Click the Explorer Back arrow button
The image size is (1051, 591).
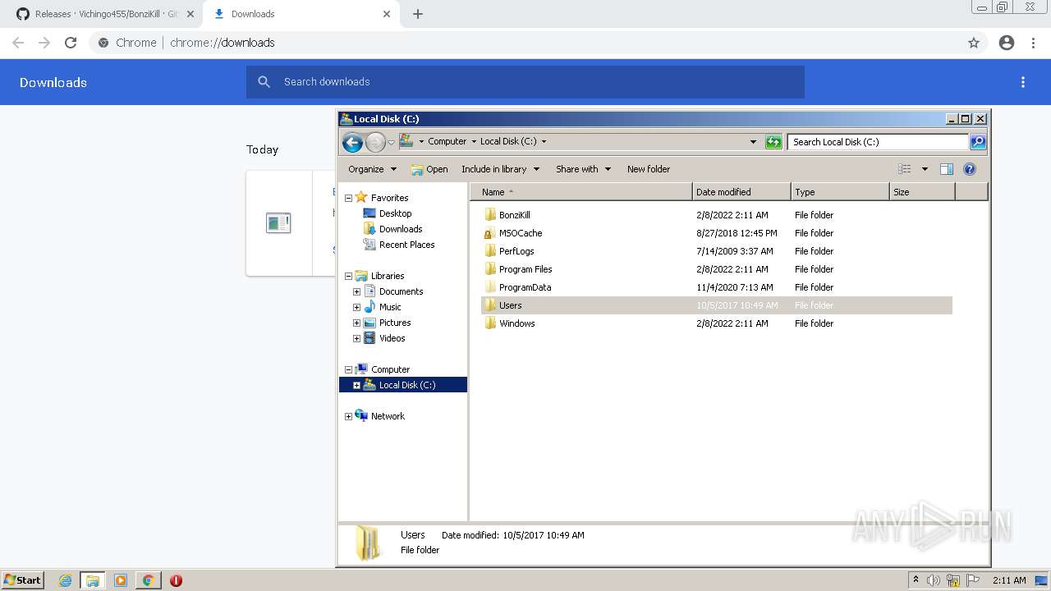352,142
